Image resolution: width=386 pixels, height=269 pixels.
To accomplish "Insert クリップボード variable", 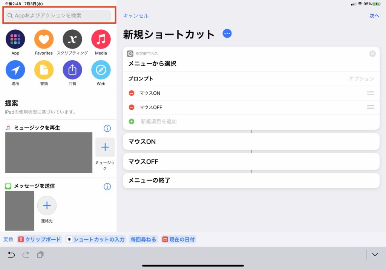I will pyautogui.click(x=40, y=239).
